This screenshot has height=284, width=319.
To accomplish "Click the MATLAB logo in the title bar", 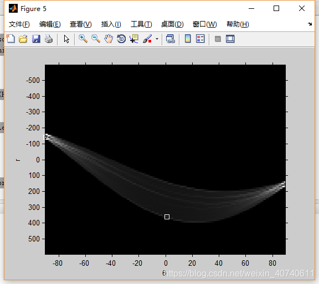I will coord(13,8).
